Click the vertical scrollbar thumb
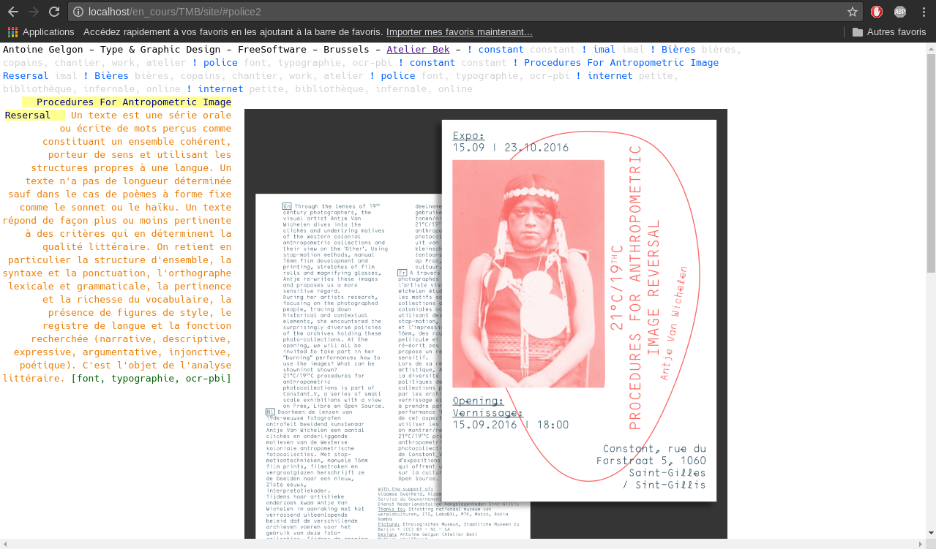 (x=931, y=161)
